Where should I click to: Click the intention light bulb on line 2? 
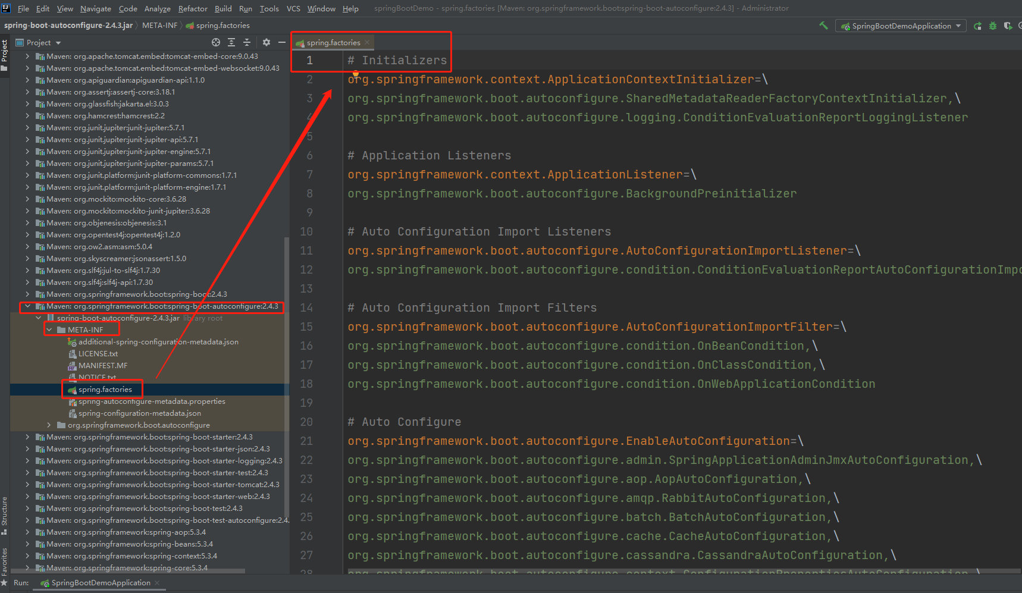point(356,74)
